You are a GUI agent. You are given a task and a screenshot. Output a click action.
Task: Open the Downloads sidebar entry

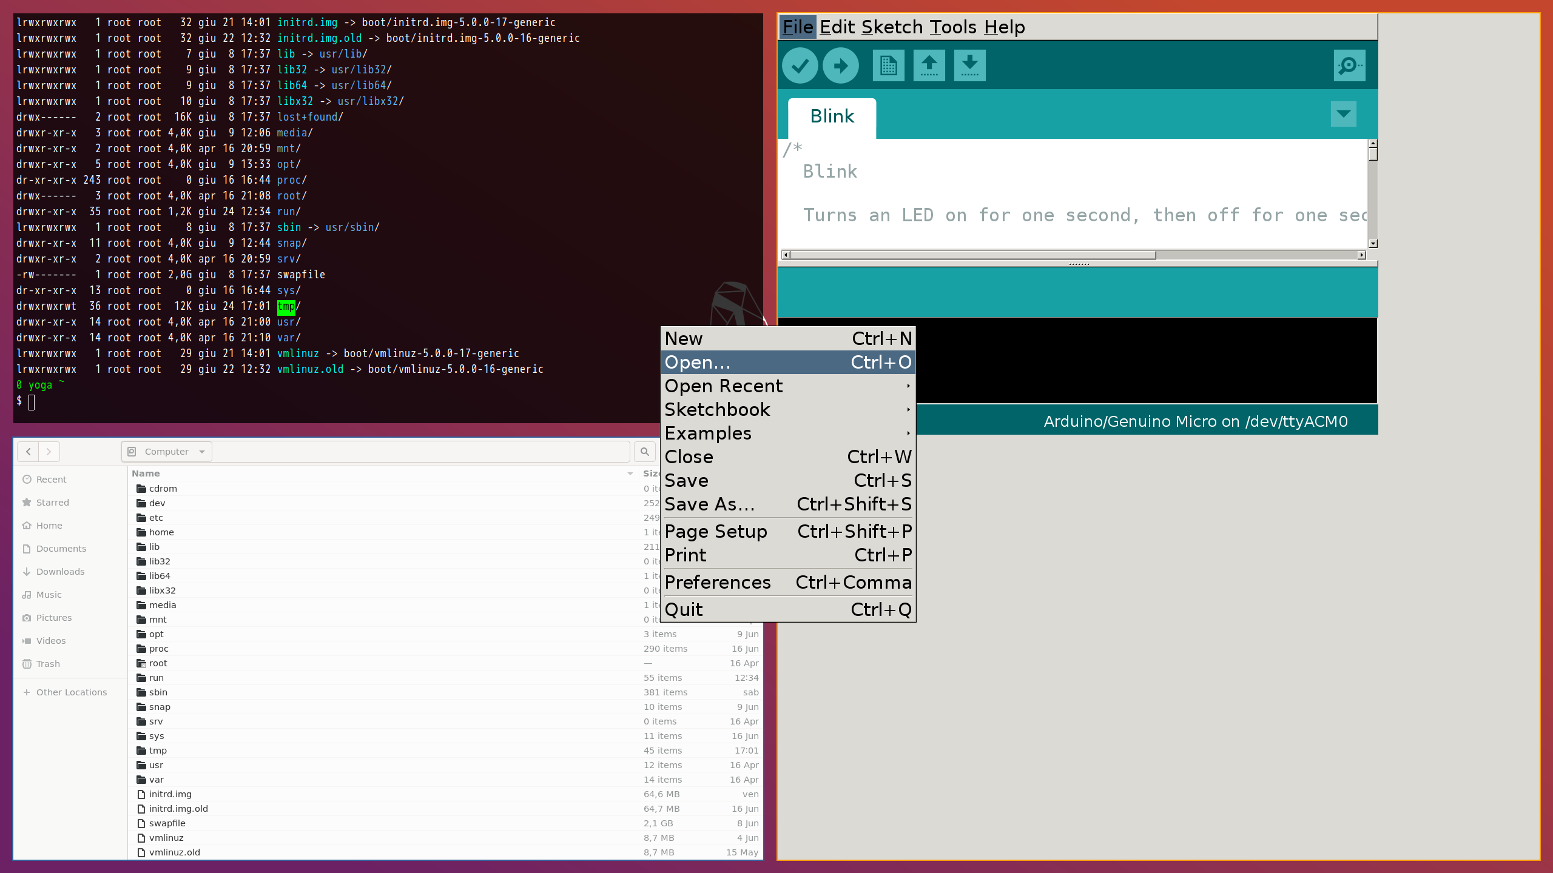point(61,571)
